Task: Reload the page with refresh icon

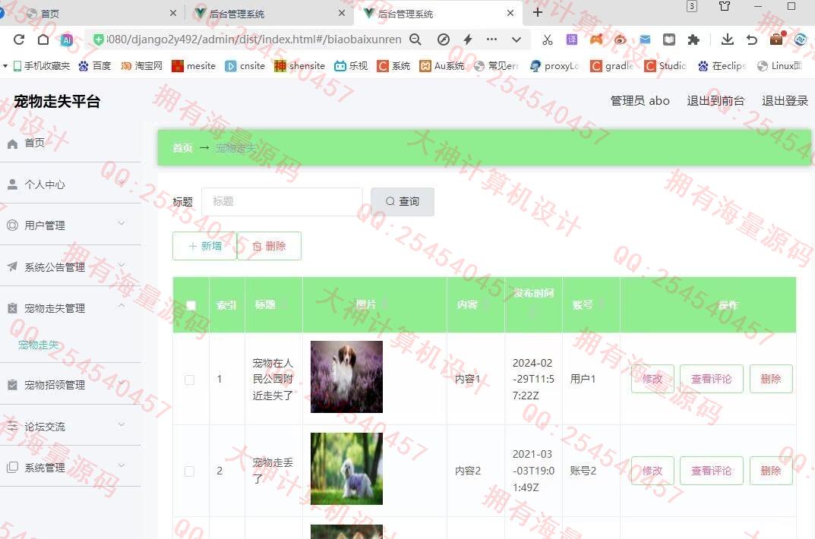Action: pyautogui.click(x=19, y=39)
